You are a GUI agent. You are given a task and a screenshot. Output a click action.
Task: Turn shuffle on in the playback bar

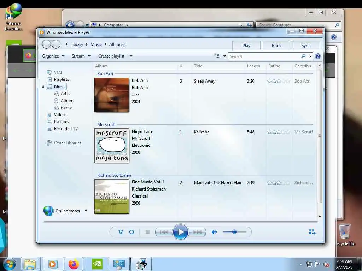[x=121, y=232]
